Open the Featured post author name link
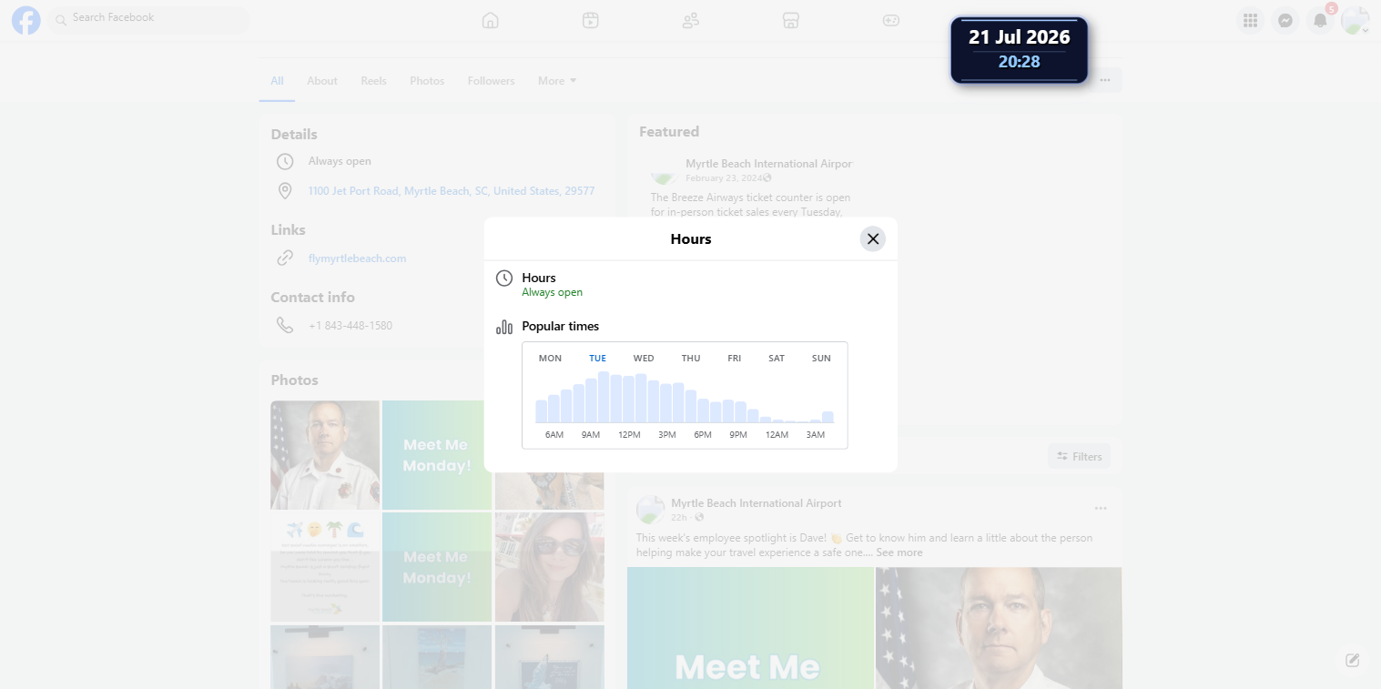The width and height of the screenshot is (1381, 689). pyautogui.click(x=769, y=164)
